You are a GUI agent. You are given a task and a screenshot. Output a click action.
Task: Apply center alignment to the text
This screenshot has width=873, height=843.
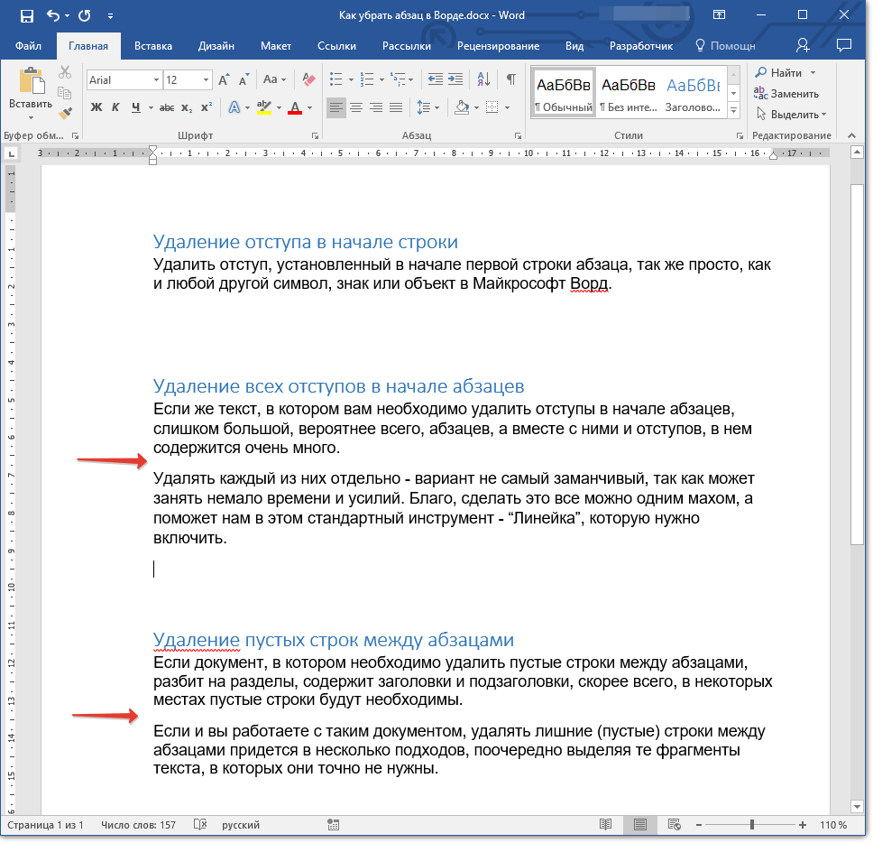(356, 107)
